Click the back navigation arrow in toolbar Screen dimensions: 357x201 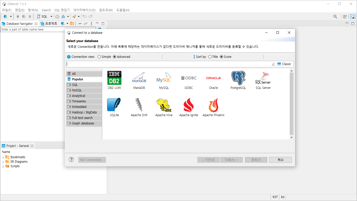click(85, 17)
